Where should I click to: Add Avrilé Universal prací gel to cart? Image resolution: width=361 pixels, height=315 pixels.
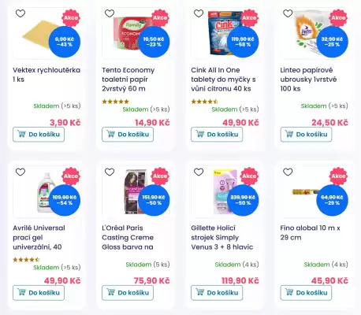click(x=39, y=293)
